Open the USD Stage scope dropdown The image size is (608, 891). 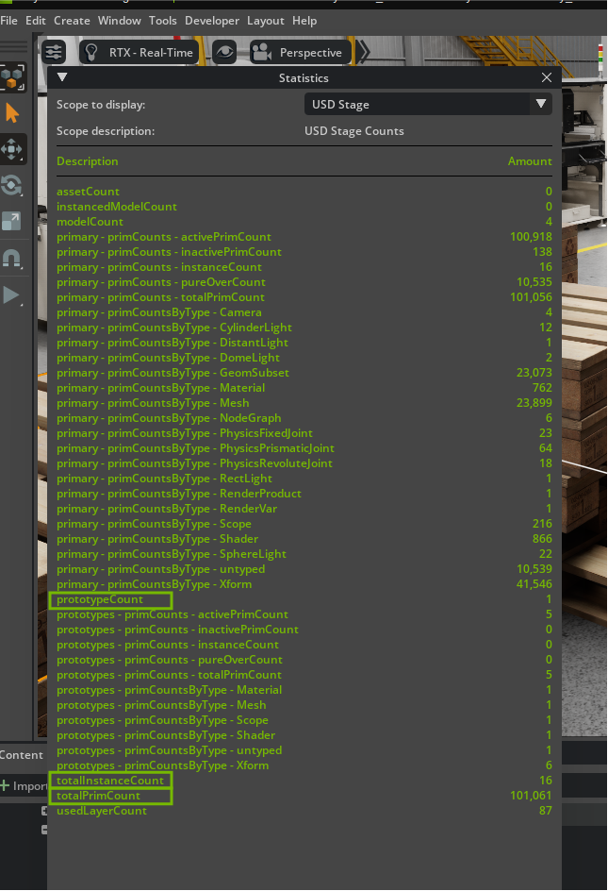pyautogui.click(x=428, y=104)
